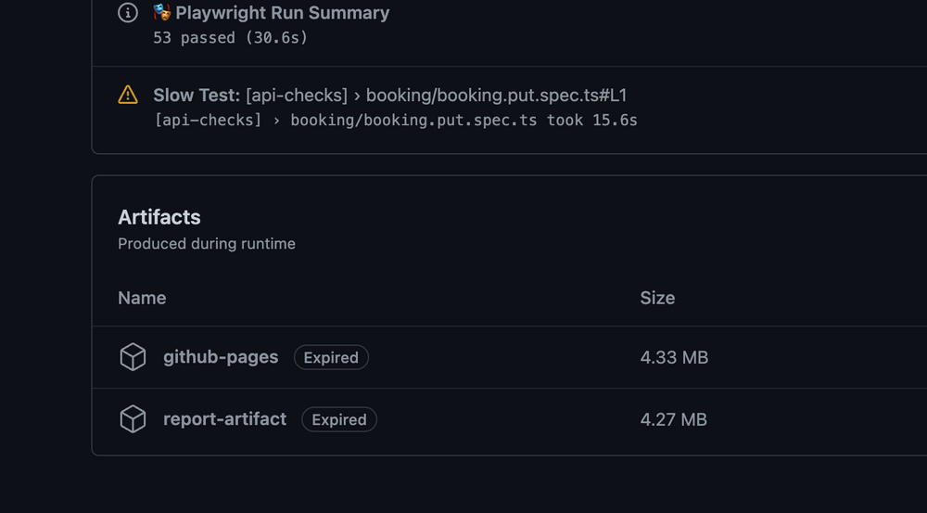Click the '53 passed (30.6s)' summary text
This screenshot has width=927, height=513.
(231, 38)
